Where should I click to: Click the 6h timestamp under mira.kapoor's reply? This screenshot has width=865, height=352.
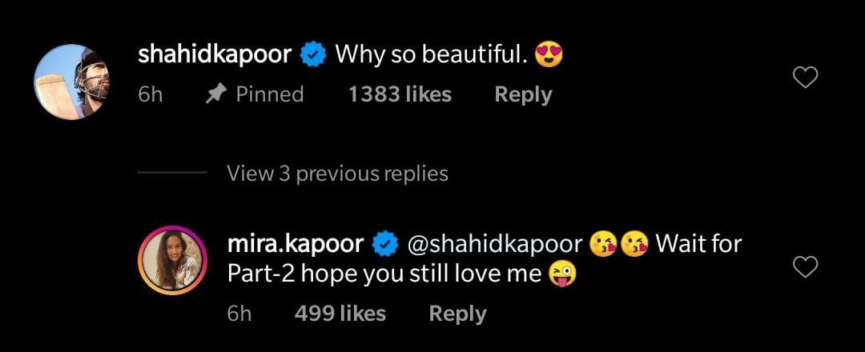coord(239,314)
